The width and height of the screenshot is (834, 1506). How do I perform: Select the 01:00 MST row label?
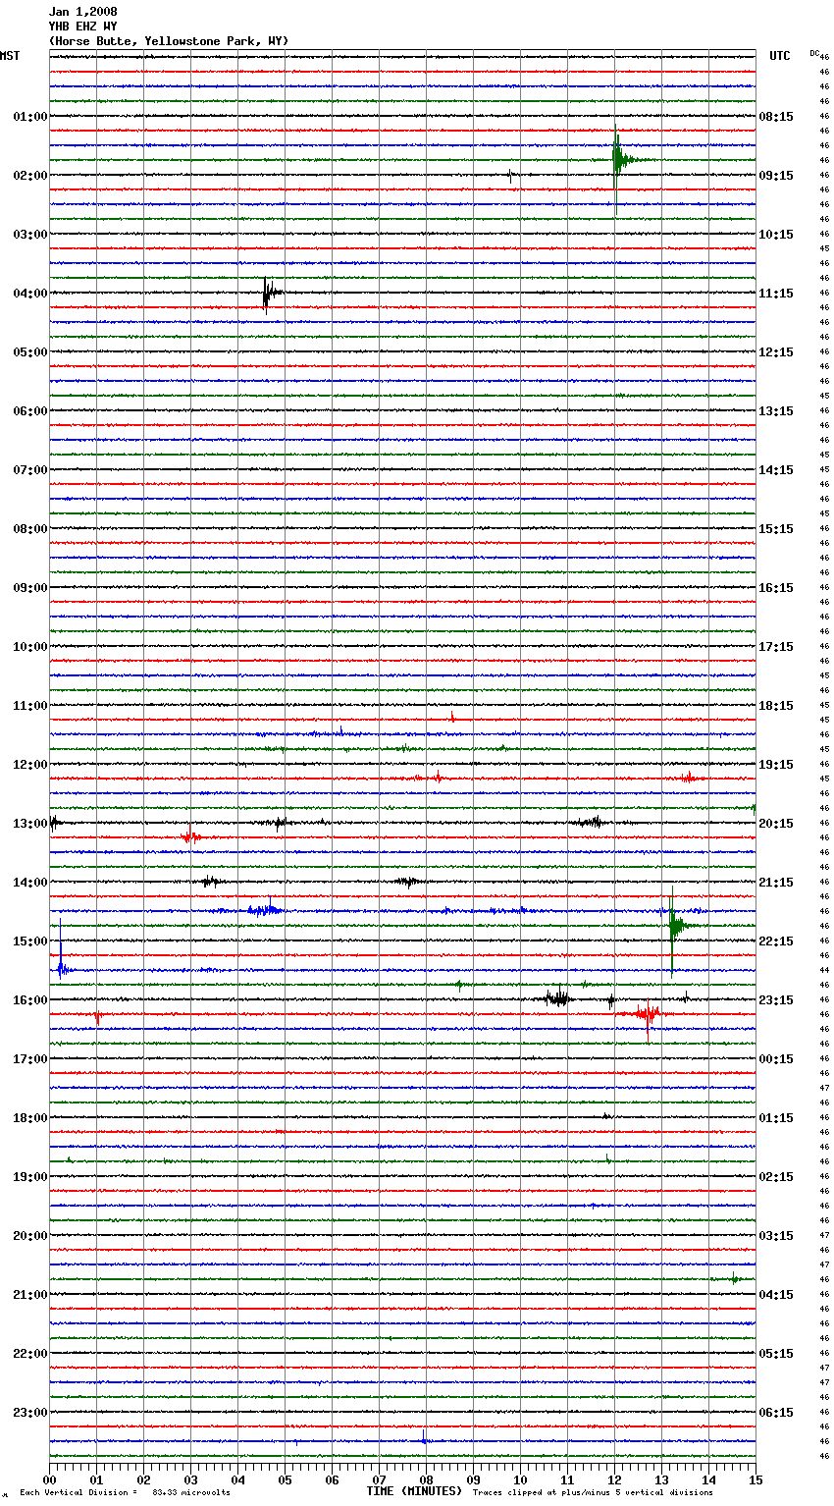point(29,117)
